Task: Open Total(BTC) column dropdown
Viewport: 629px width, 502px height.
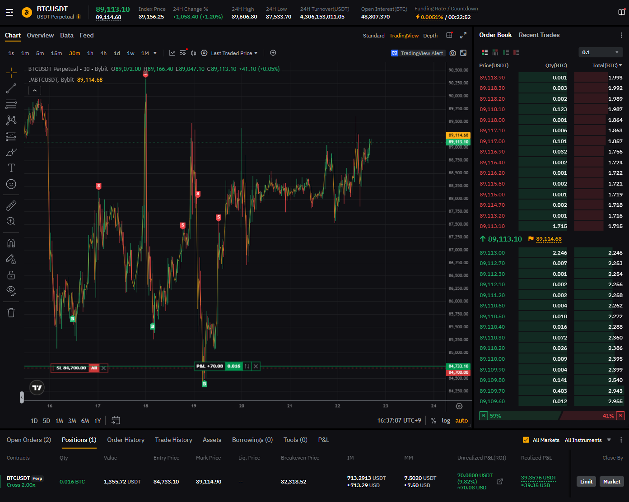Action: pos(607,65)
